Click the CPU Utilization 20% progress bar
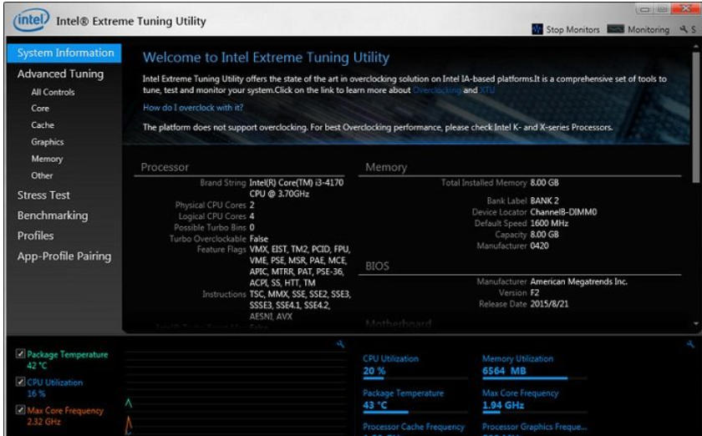702x436 pixels. pyautogui.click(x=385, y=378)
